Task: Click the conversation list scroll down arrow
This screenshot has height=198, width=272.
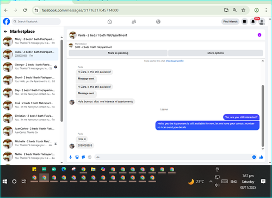Action: [61, 163]
